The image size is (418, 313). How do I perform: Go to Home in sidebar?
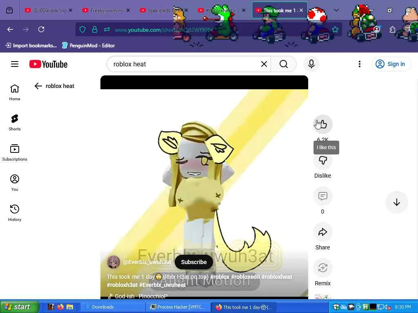(x=15, y=93)
